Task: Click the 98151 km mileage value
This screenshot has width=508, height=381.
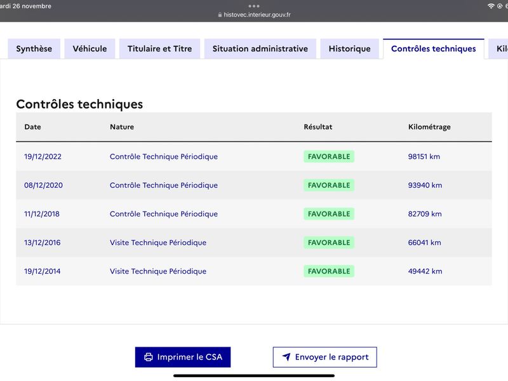Action: (424, 156)
